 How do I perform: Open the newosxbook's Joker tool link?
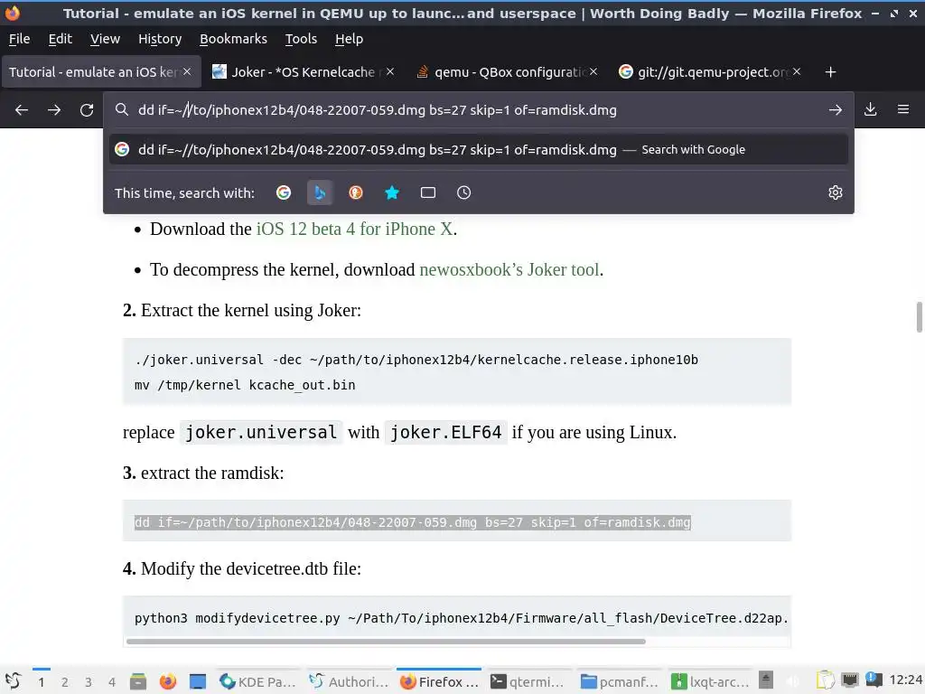pos(509,269)
